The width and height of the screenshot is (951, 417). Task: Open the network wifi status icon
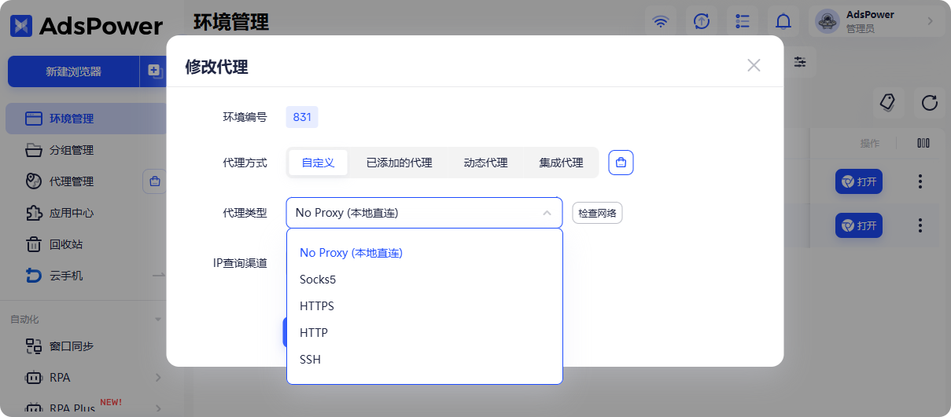pyautogui.click(x=661, y=21)
